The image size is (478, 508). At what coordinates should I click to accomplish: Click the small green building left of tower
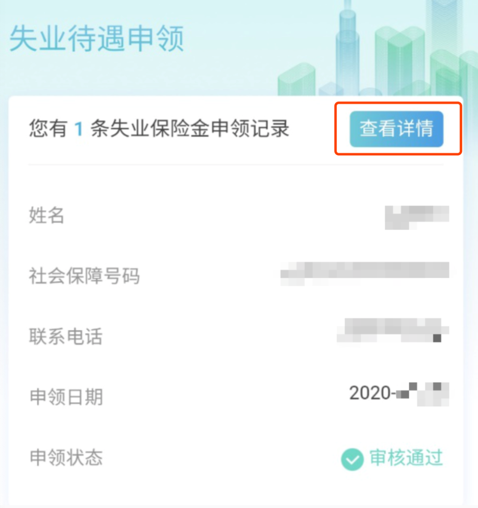pyautogui.click(x=297, y=79)
